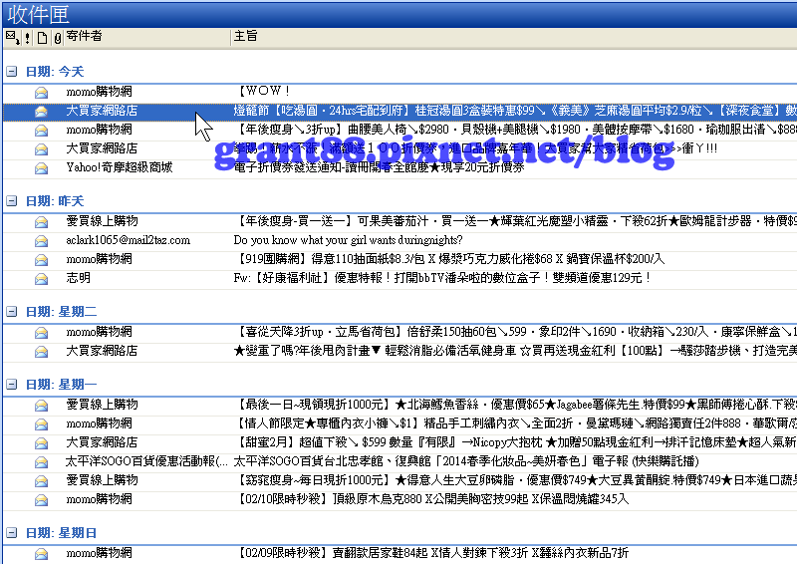The height and width of the screenshot is (564, 797).
Task: Open 【02/09限時秒殺】賣翻款居家鞋84起 email
Action: (x=399, y=553)
